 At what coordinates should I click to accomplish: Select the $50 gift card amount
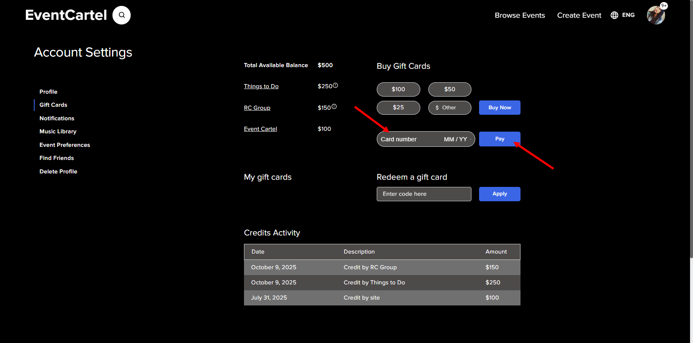coord(449,89)
